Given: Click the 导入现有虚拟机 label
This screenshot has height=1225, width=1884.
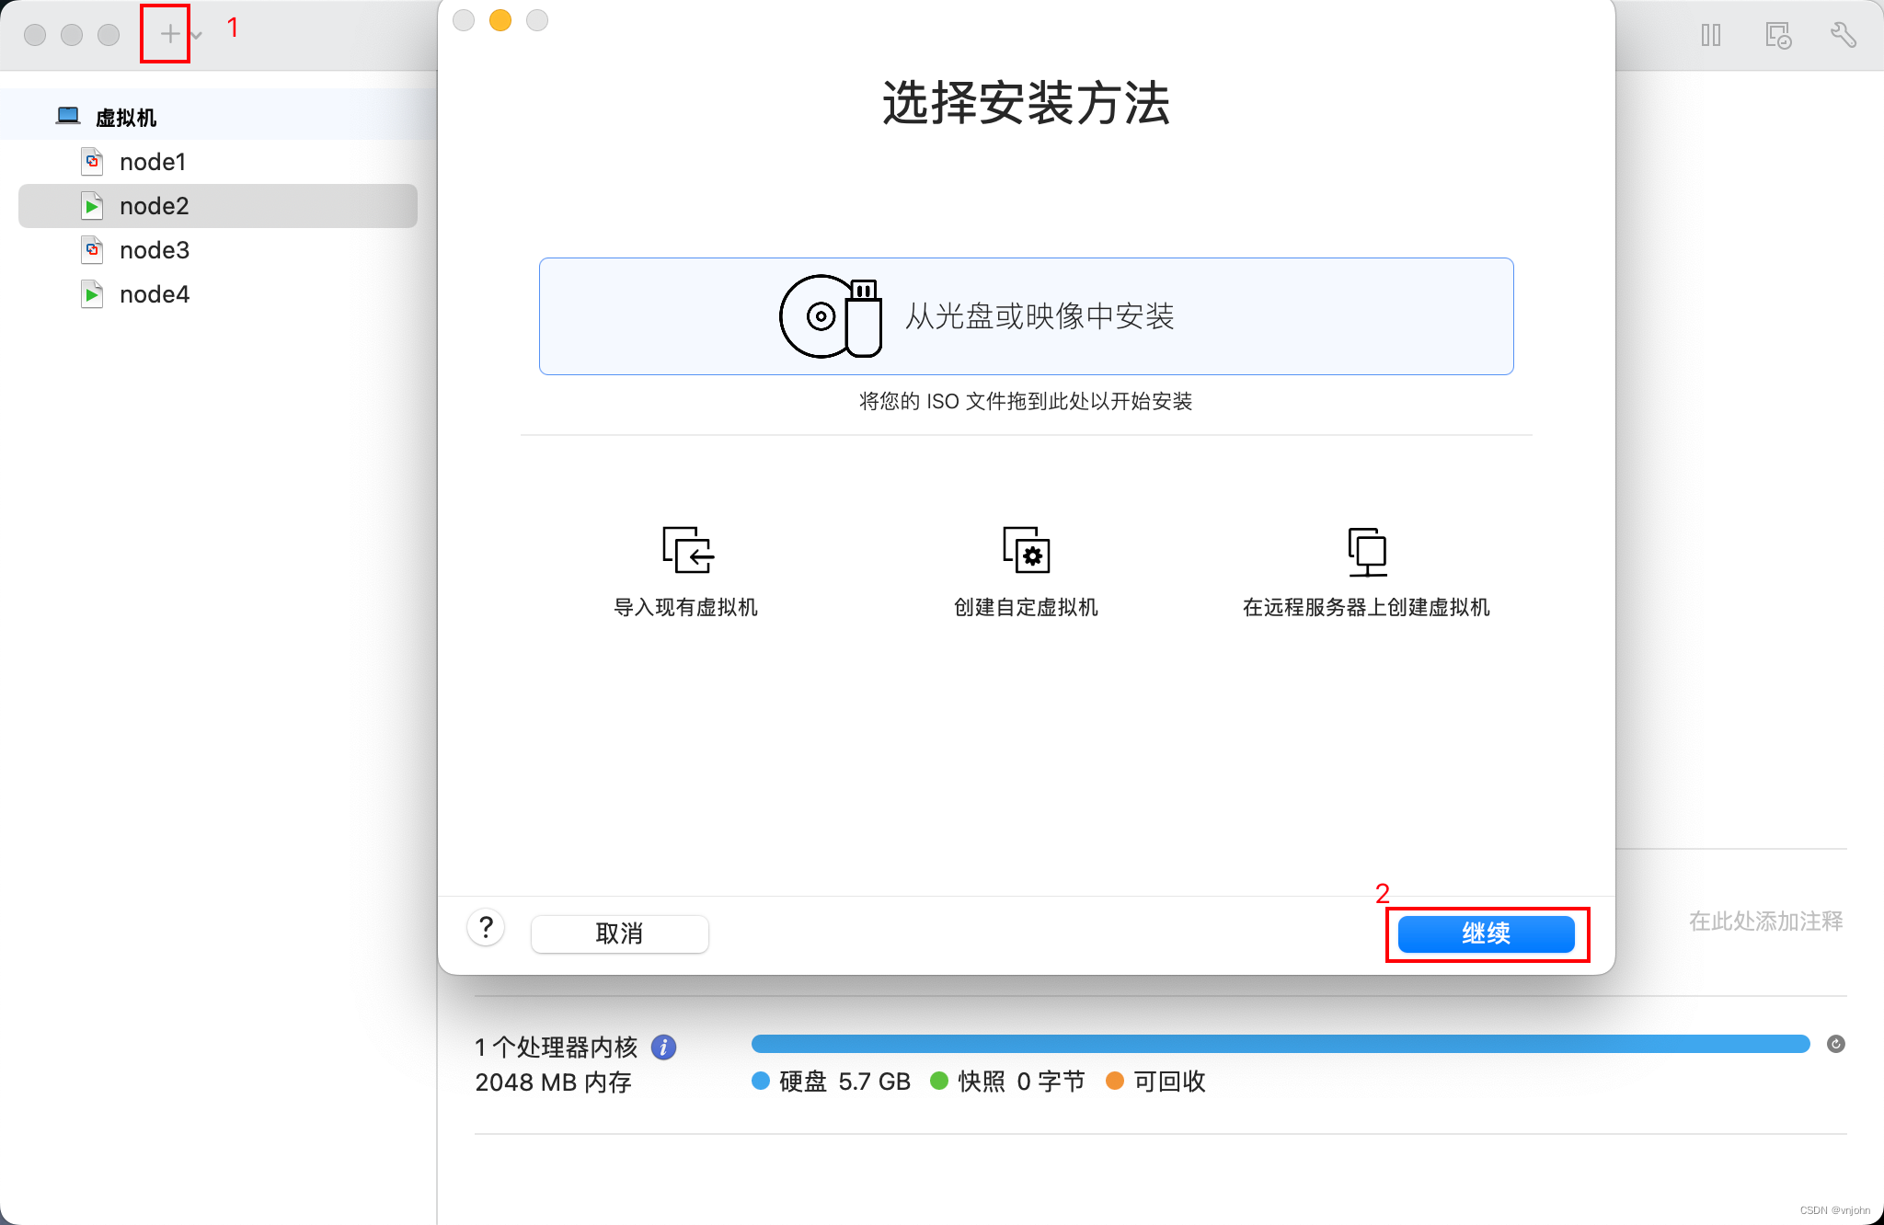Looking at the screenshot, I should click(x=685, y=607).
